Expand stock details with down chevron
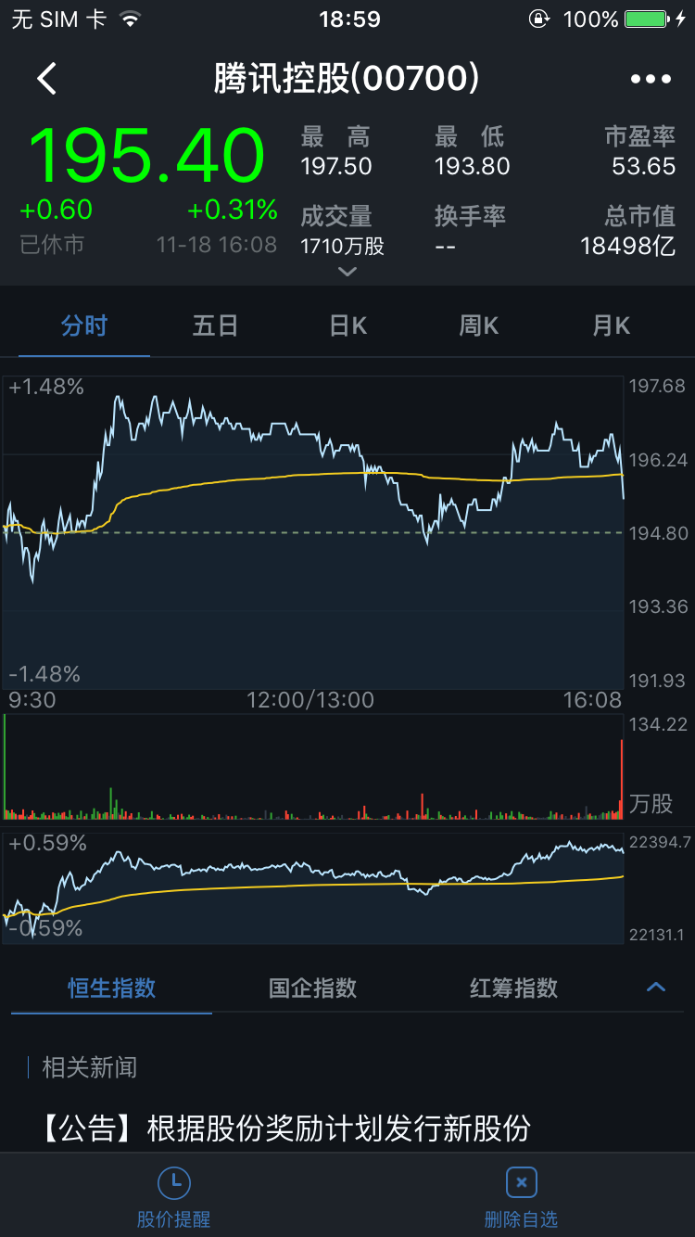Screen dimensions: 695x1237 pyautogui.click(x=347, y=272)
